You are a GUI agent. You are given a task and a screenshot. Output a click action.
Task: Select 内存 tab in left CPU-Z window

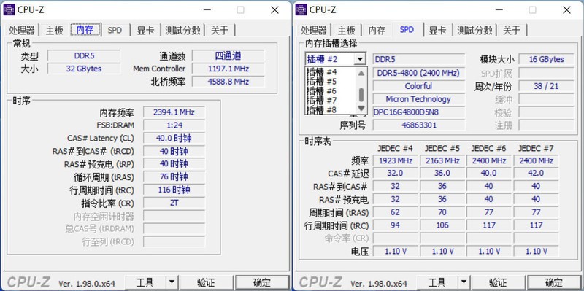(x=85, y=30)
